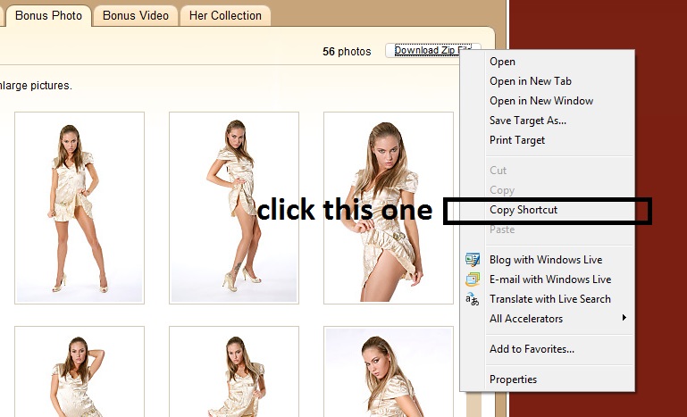The width and height of the screenshot is (687, 417).
Task: Switch to the Bonus Photo tab
Action: click(48, 16)
